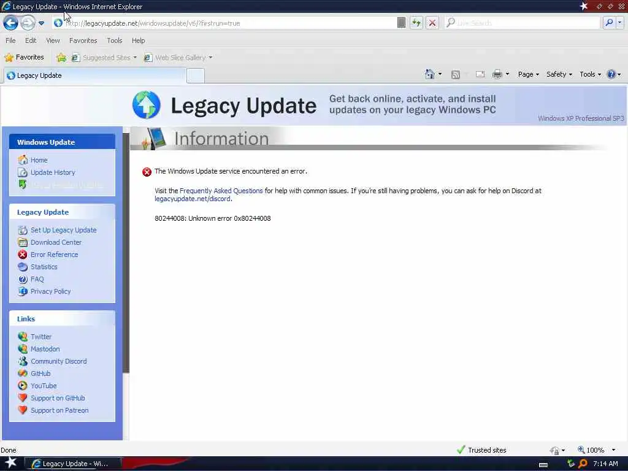Open the Mastodon link
This screenshot has width=628, height=471.
click(x=45, y=349)
